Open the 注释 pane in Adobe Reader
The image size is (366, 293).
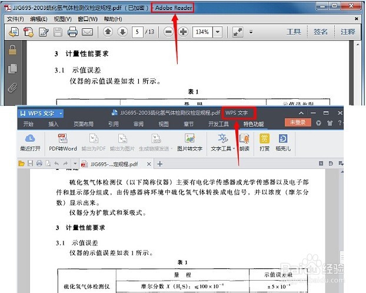tap(348, 32)
